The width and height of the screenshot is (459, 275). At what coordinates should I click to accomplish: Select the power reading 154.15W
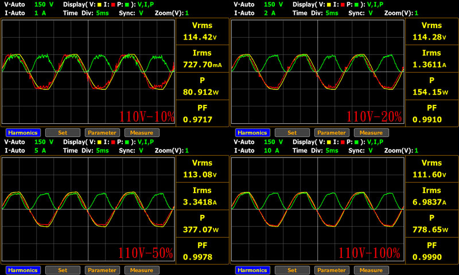point(430,92)
